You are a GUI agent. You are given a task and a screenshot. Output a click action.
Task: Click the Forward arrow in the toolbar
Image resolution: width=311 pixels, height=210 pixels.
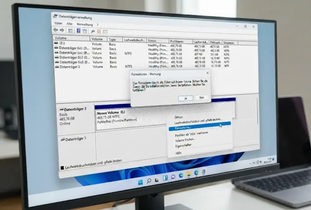pos(62,30)
